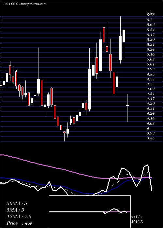This screenshot has height=228, width=163.
Task: Click the 4.85 price axis label
Action: 151,74
